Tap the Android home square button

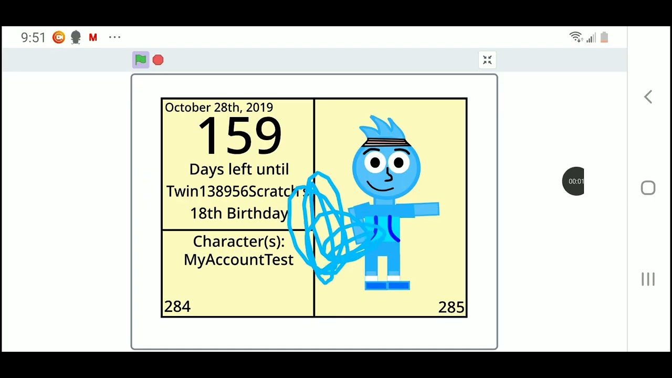[648, 188]
